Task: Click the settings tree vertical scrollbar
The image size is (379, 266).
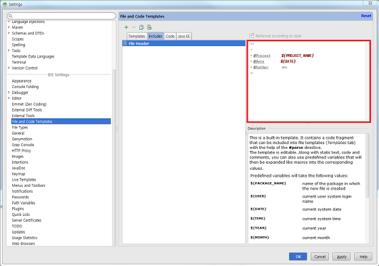Action: tap(114, 157)
